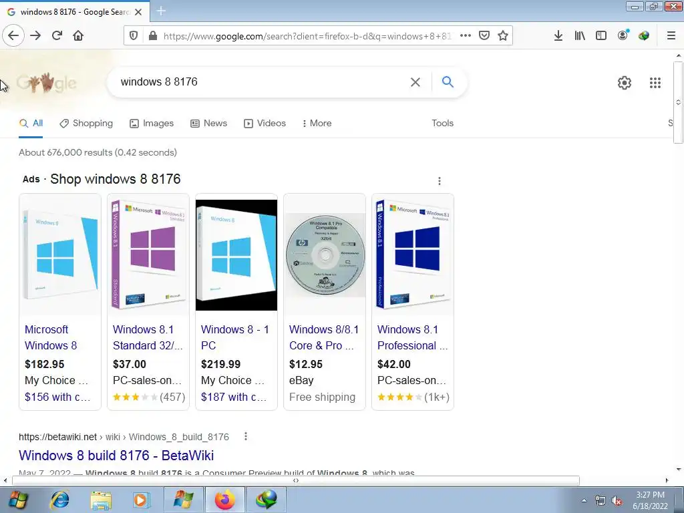Screen dimensions: 684x513
Task: Launch Internet Explorer from taskbar
Action: pos(59,500)
